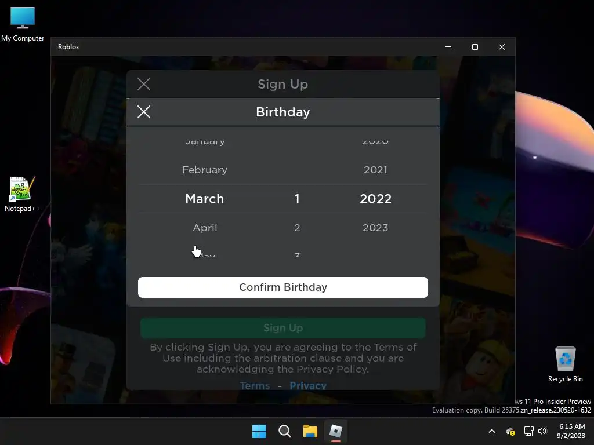This screenshot has height=445, width=594.
Task: Maximize the Roblox window
Action: point(475,47)
